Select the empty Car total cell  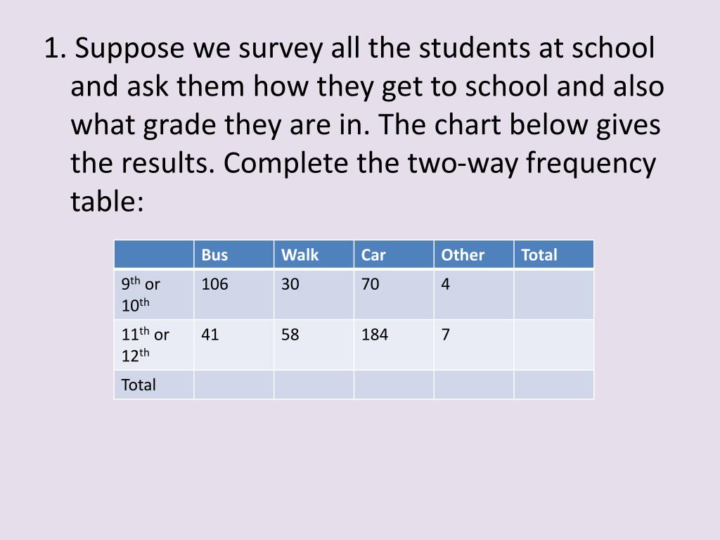(393, 385)
